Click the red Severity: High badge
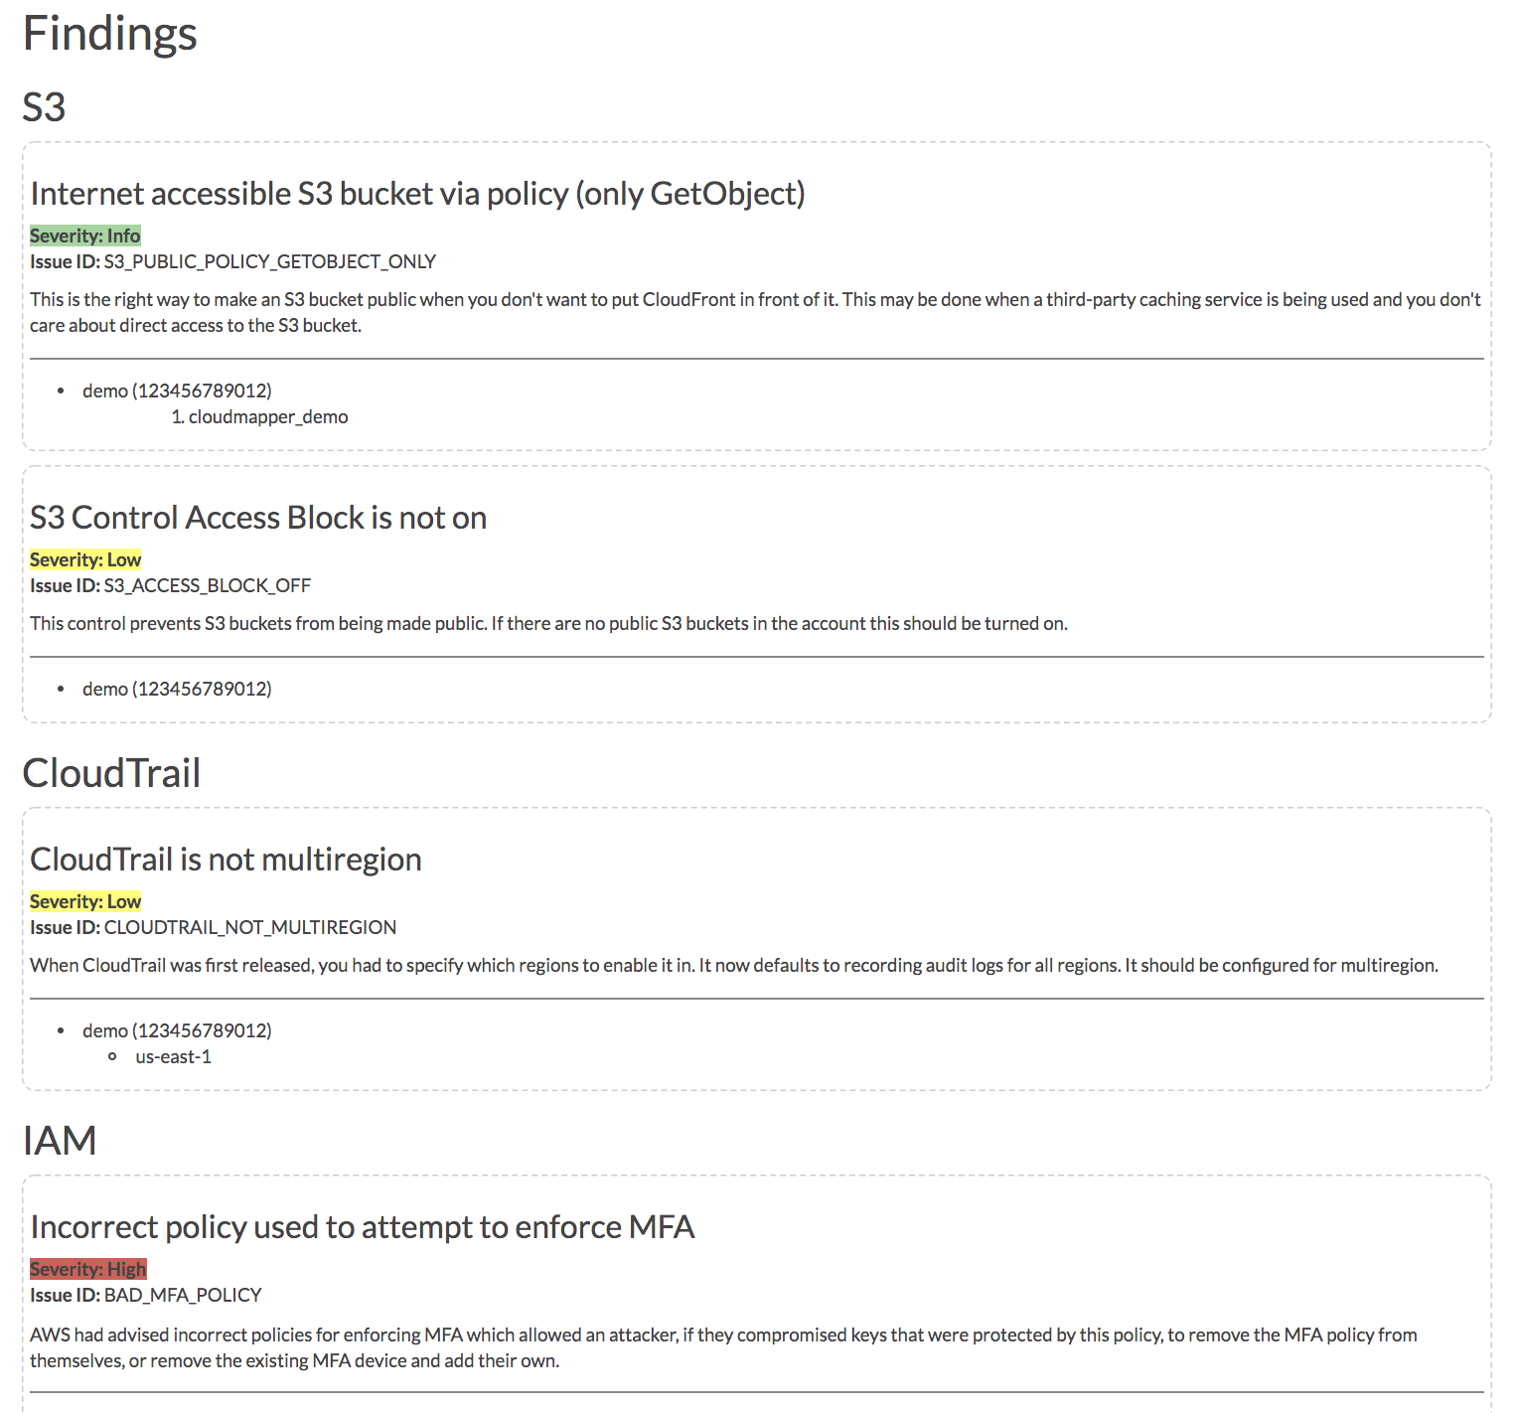Viewport: 1518px width, 1413px height. click(88, 1269)
